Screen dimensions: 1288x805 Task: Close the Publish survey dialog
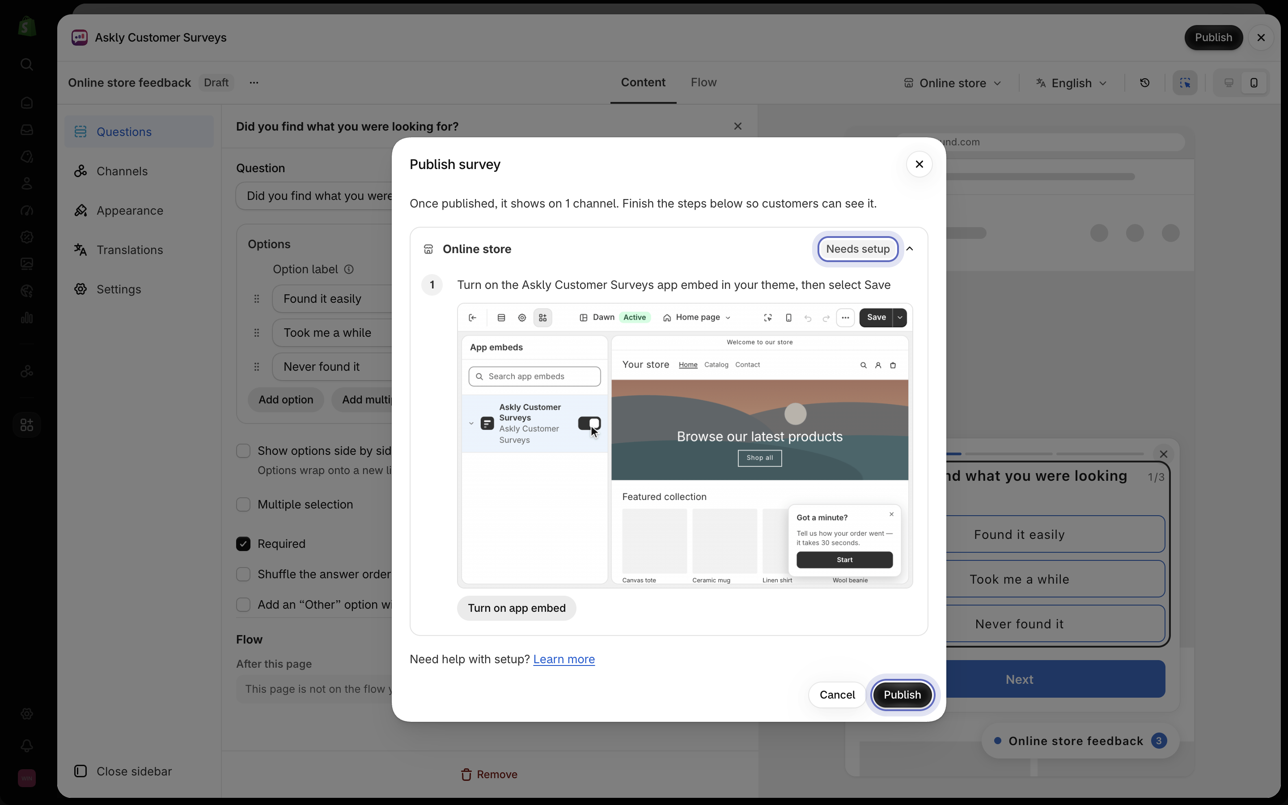[x=919, y=164]
